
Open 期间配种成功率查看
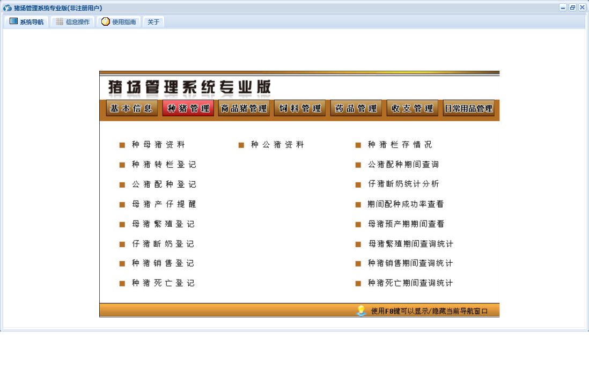pos(406,204)
